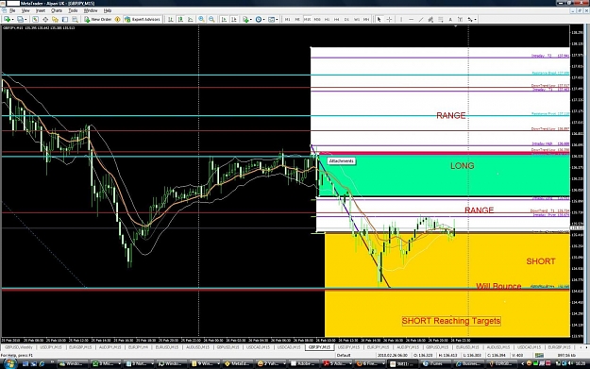
Task: Switch to the M30 timeframe
Action: pyautogui.click(x=317, y=19)
